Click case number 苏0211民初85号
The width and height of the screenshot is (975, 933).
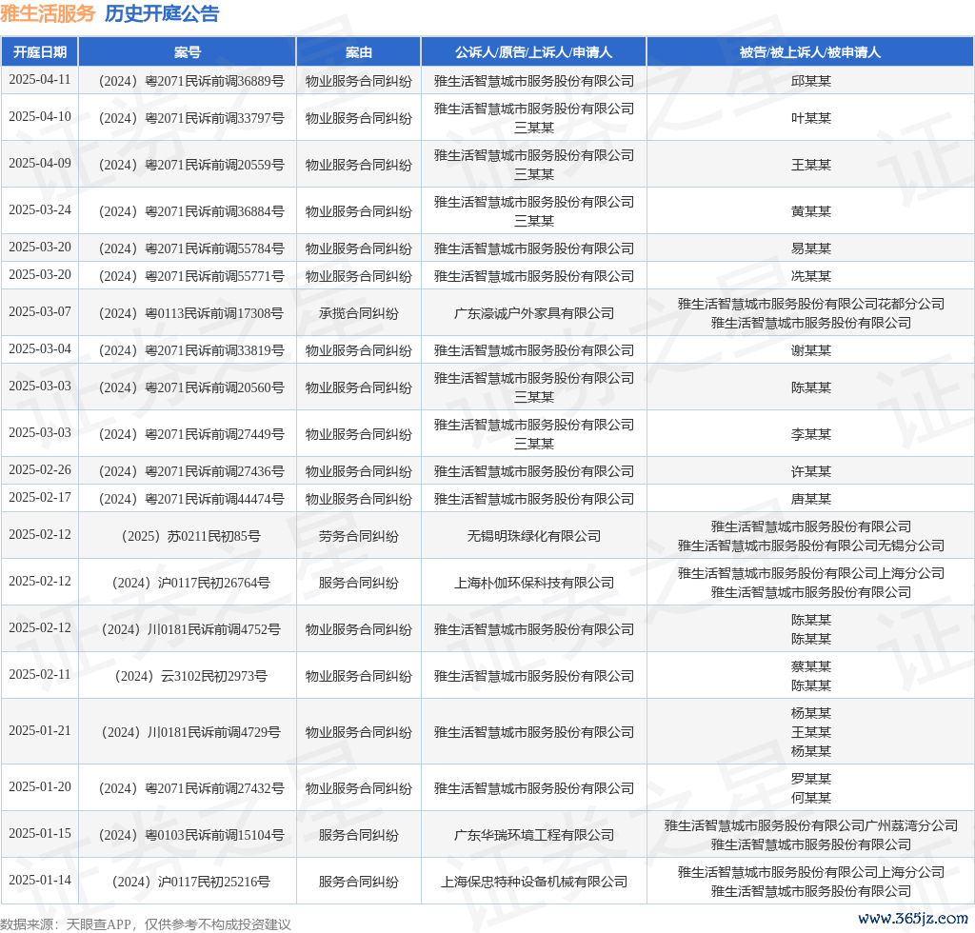[x=190, y=536]
